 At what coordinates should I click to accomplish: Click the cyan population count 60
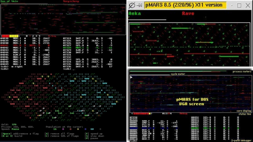[92, 129]
